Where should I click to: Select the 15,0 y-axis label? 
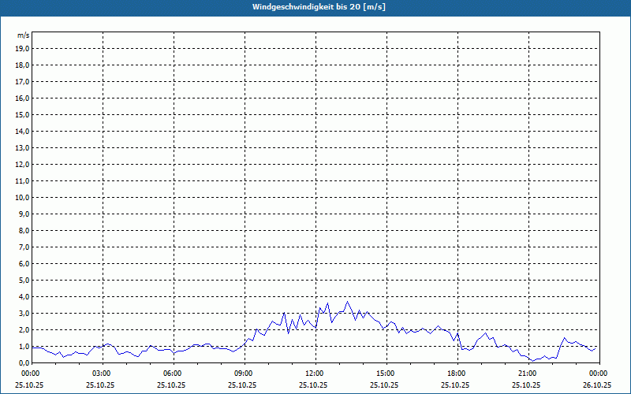pyautogui.click(x=22, y=115)
